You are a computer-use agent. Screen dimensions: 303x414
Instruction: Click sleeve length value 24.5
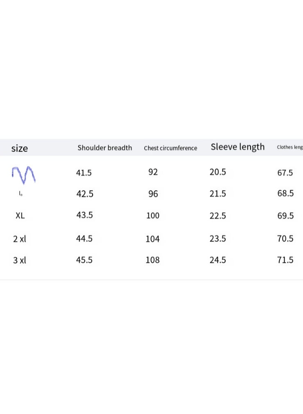point(218,260)
